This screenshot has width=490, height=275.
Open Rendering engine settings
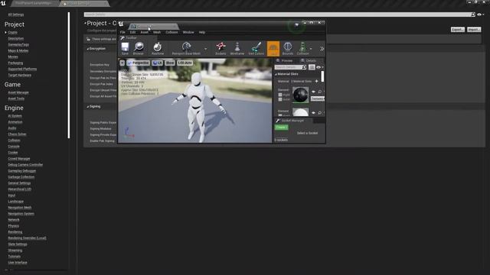tap(15, 232)
